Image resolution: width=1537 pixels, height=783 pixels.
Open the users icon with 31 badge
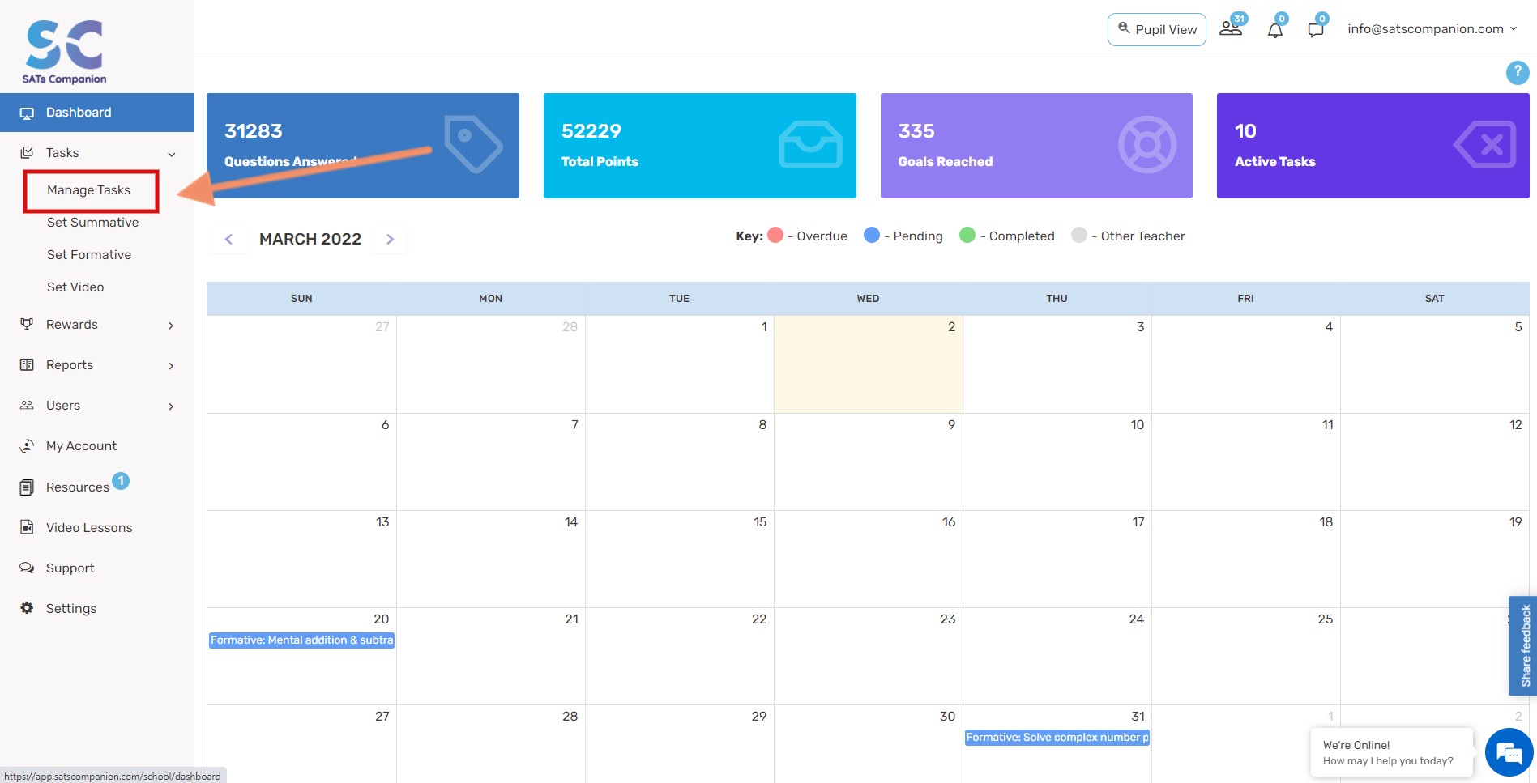pyautogui.click(x=1231, y=28)
